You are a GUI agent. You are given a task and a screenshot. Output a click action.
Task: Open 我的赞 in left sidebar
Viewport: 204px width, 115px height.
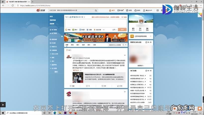(x=52, y=24)
